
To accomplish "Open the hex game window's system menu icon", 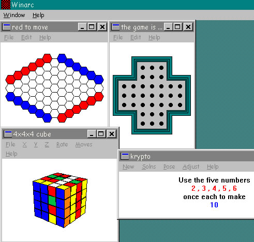I will pyautogui.click(x=6, y=27).
